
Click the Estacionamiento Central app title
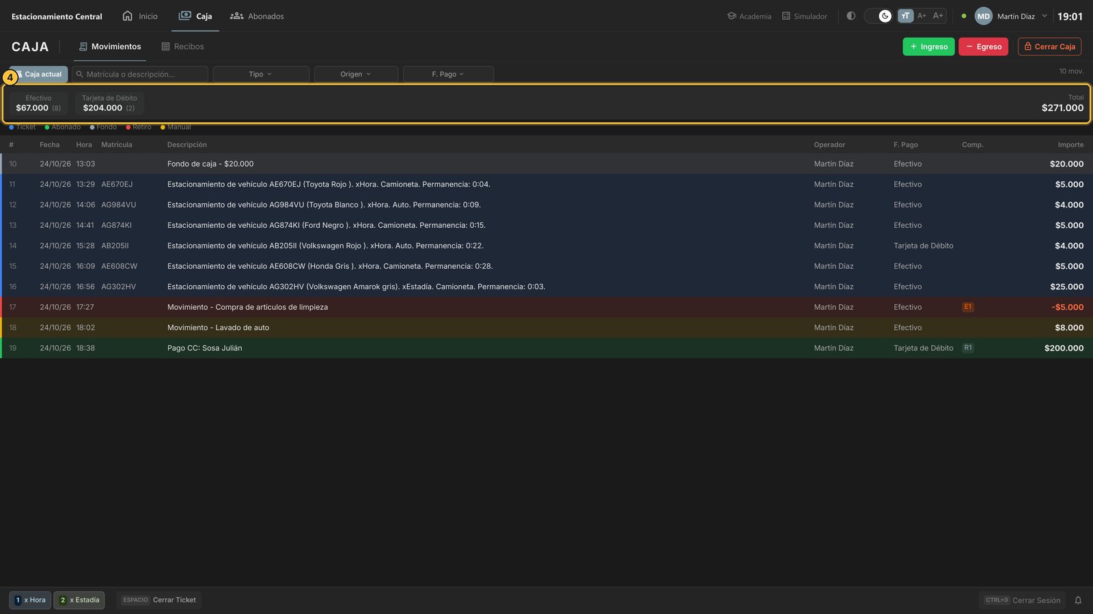[x=57, y=16]
